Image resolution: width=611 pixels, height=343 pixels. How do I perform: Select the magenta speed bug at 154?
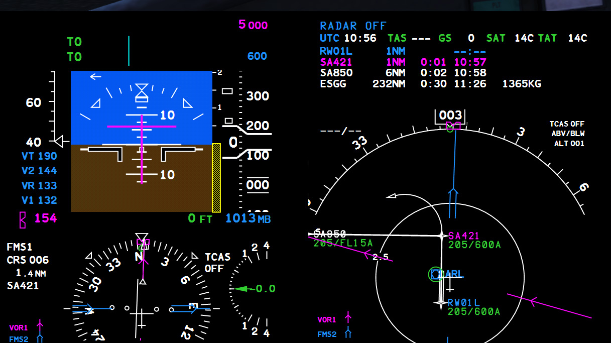(x=22, y=218)
